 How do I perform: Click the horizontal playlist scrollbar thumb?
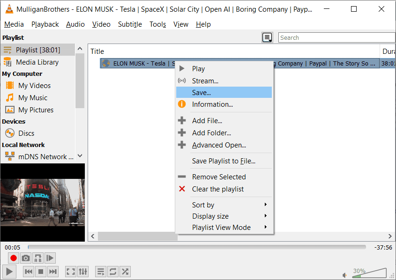pyautogui.click(x=138, y=236)
